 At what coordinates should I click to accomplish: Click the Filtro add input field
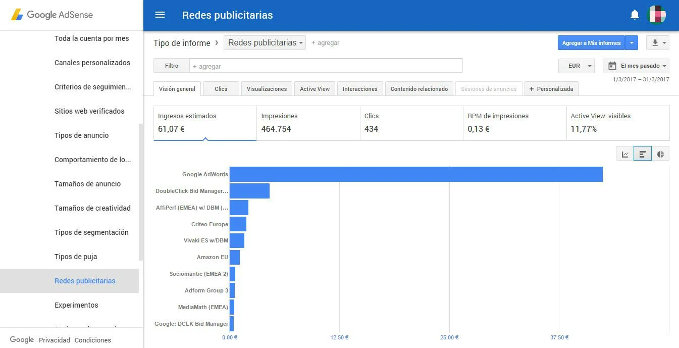326,66
